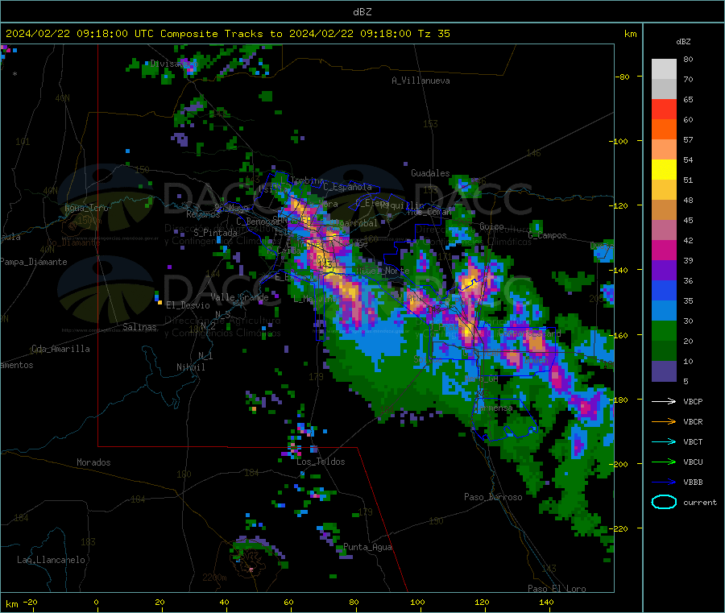Select the red 60 dBZ color swatch
The height and width of the screenshot is (613, 725).
(x=664, y=109)
